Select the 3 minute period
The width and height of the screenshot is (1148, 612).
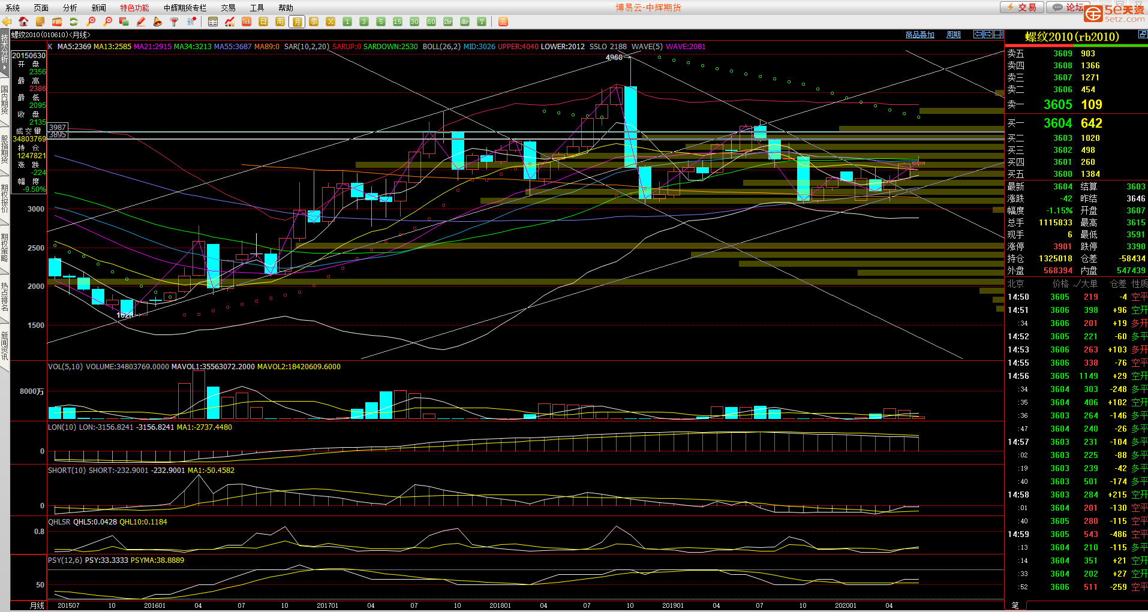pos(364,22)
